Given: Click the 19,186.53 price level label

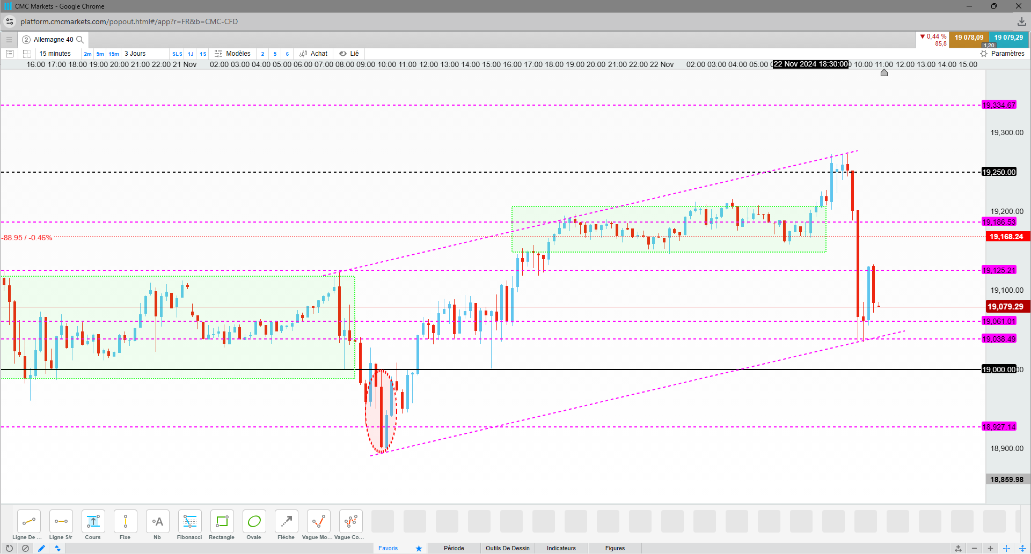Looking at the screenshot, I should pyautogui.click(x=999, y=222).
